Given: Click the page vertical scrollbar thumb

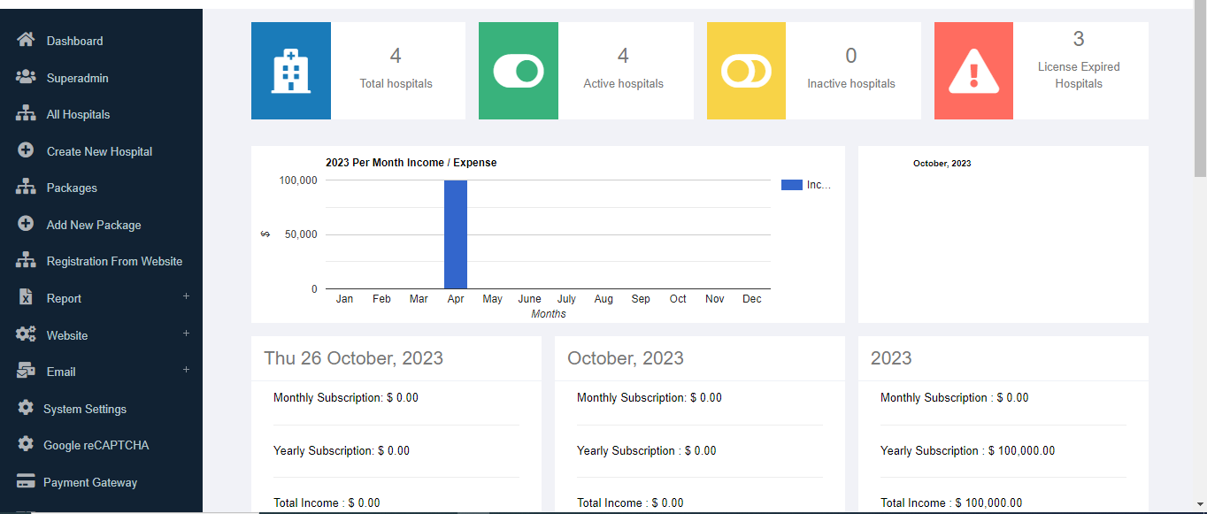Looking at the screenshot, I should [1200, 88].
